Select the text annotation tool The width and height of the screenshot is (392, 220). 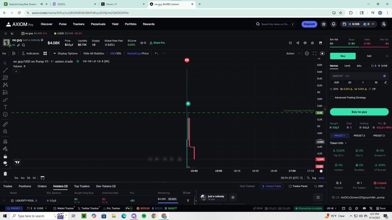click(5, 107)
